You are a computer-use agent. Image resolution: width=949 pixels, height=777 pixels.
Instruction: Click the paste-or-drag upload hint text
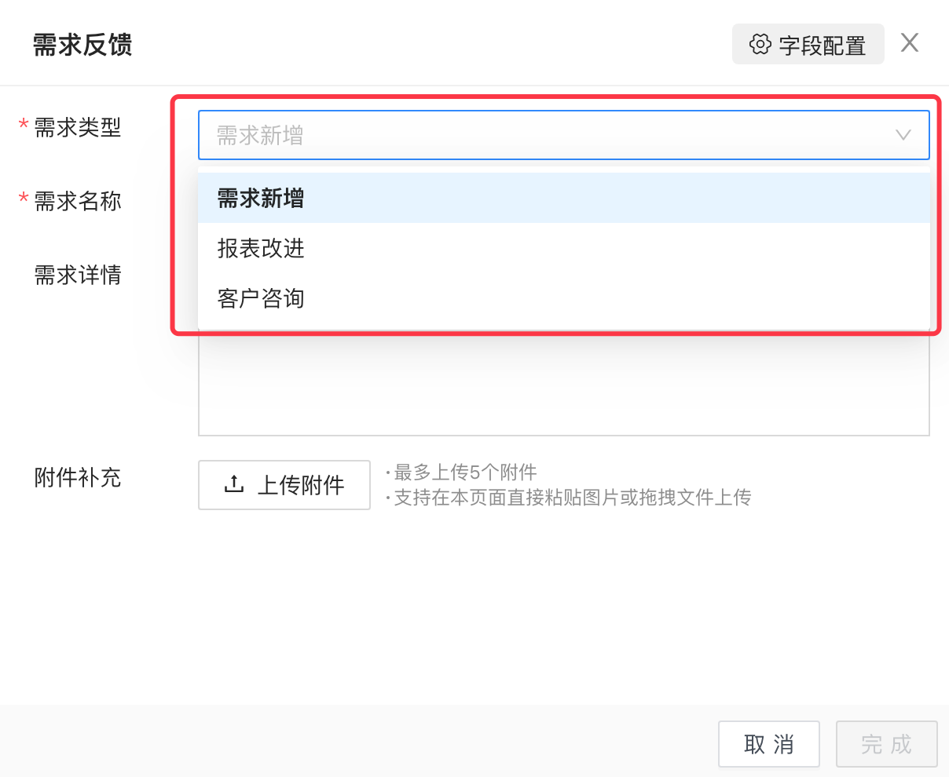coord(572,498)
